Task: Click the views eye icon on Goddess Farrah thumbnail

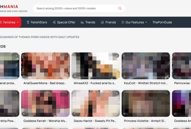Action: (25, 114)
